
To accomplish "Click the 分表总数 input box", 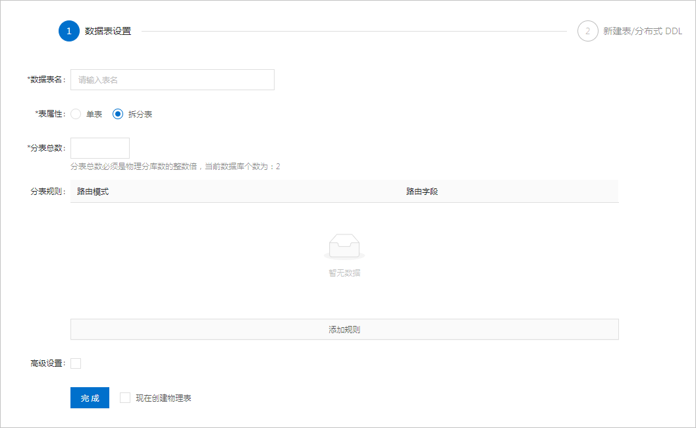I will pos(100,148).
